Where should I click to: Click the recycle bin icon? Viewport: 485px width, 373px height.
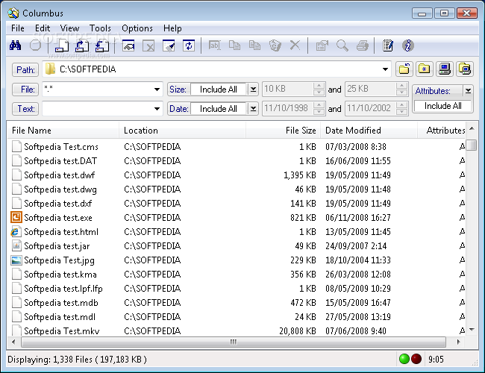coord(275,46)
